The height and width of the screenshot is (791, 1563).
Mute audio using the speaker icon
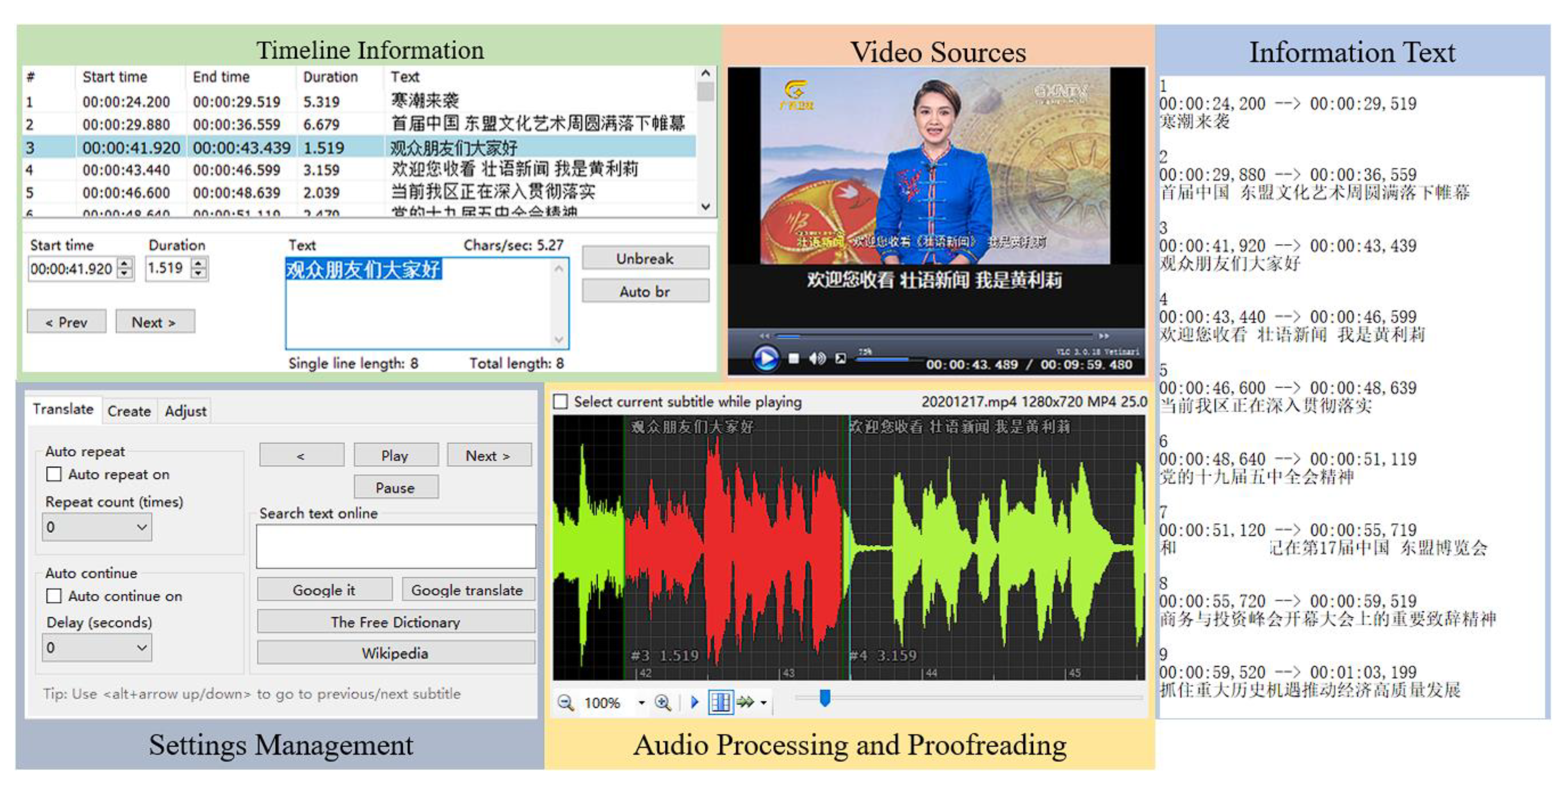point(816,358)
